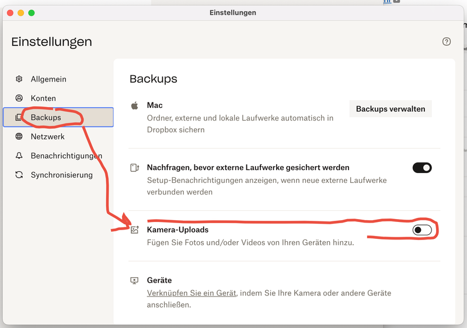The height and width of the screenshot is (328, 467).
Task: Click the external drive icon
Action: pyautogui.click(x=134, y=168)
